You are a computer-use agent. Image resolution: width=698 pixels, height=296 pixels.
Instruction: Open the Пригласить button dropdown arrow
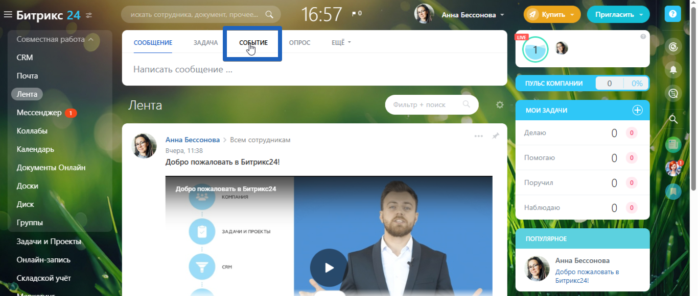[x=641, y=15]
